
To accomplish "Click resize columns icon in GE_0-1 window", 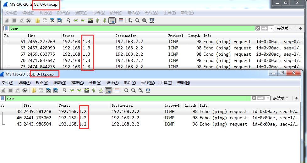I will (148, 90).
